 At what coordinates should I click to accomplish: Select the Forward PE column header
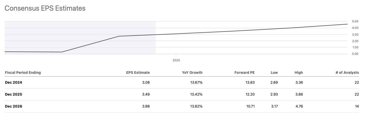pyautogui.click(x=244, y=72)
